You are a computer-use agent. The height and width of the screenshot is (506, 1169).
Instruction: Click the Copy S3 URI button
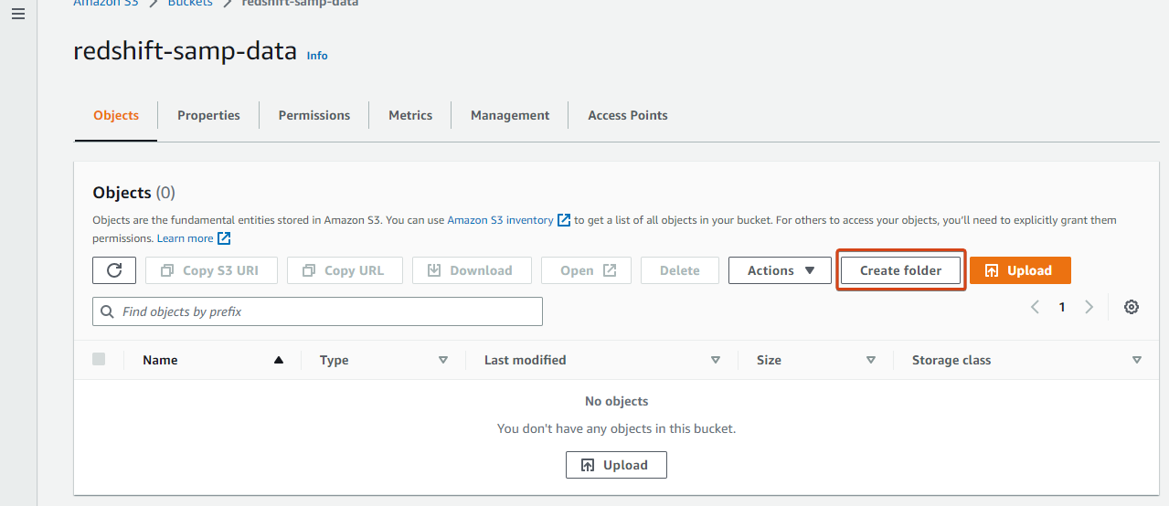tap(211, 270)
